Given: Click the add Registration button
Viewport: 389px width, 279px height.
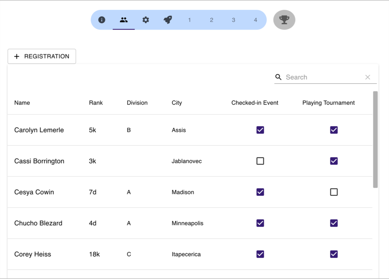Looking at the screenshot, I should (42, 57).
